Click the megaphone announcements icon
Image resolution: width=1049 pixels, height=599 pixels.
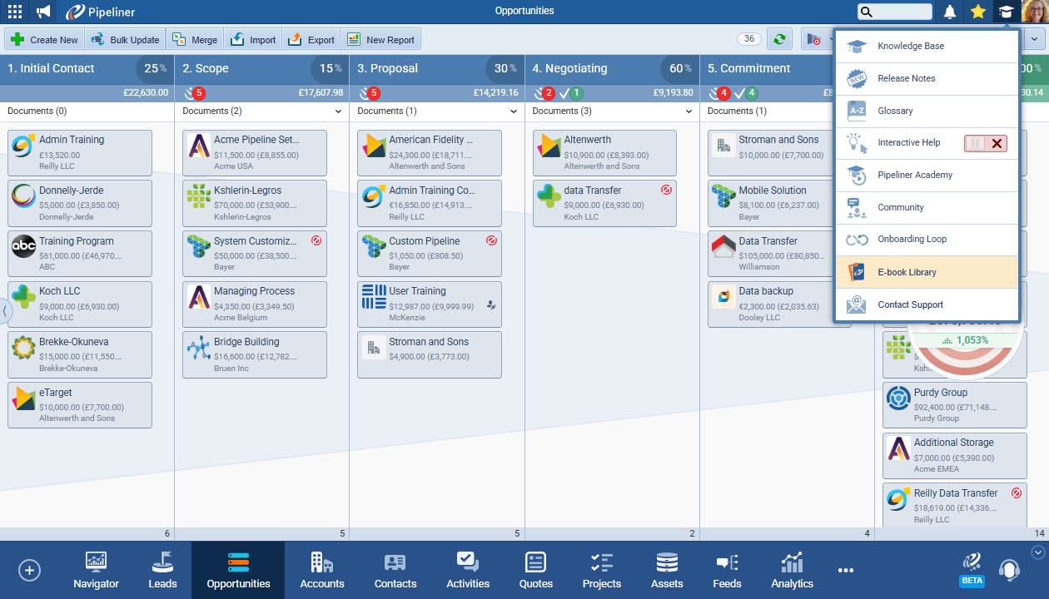coord(43,12)
